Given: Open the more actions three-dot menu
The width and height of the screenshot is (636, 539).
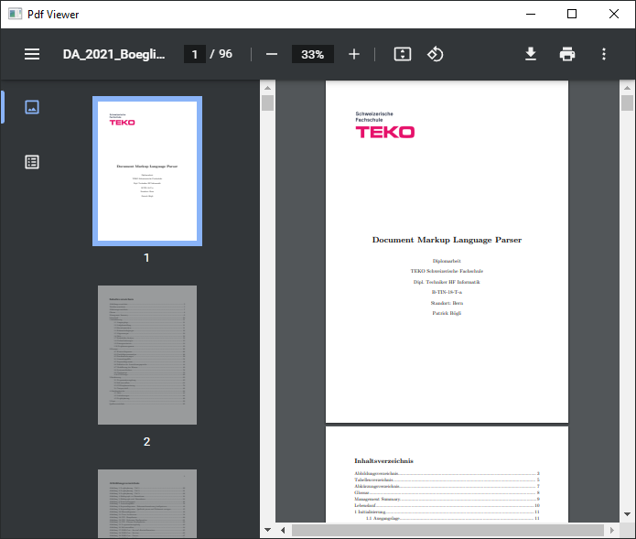Looking at the screenshot, I should 604,54.
